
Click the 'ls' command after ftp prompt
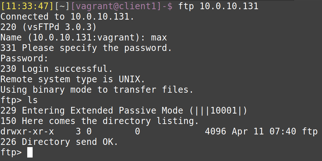click(x=32, y=100)
